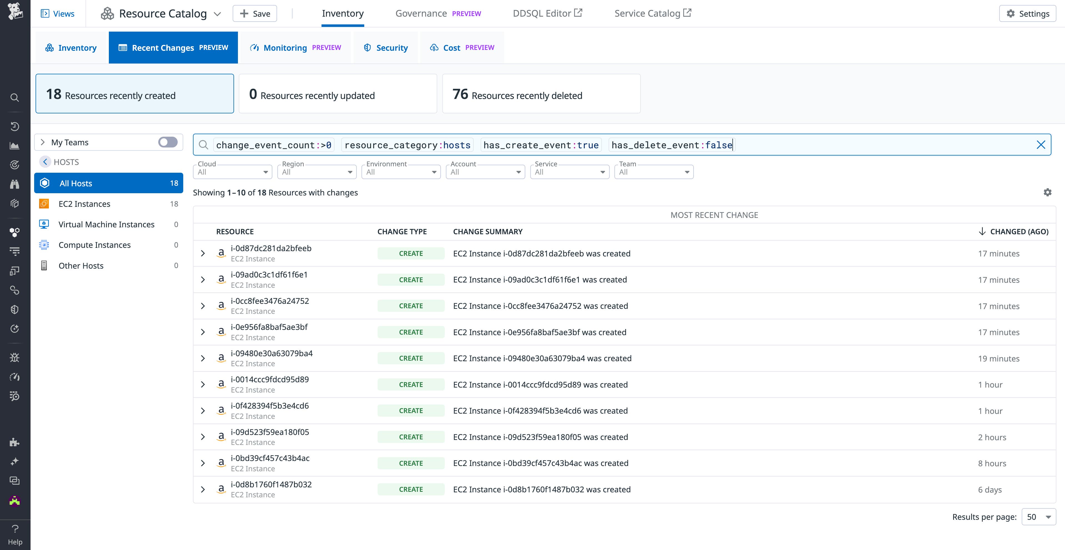Select the Resources recently deleted card
Image resolution: width=1065 pixels, height=550 pixels.
tap(541, 94)
